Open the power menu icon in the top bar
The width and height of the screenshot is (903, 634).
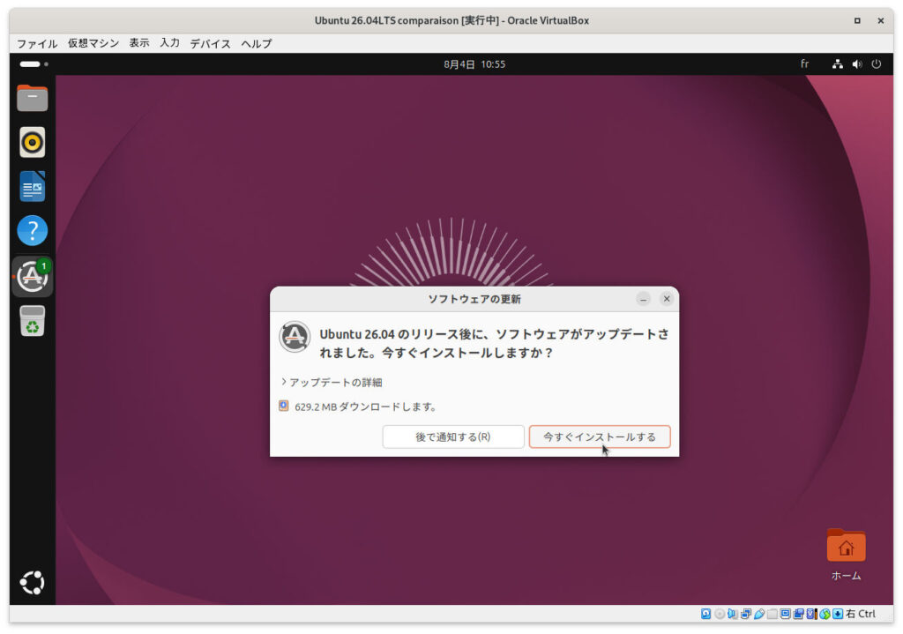coord(876,63)
